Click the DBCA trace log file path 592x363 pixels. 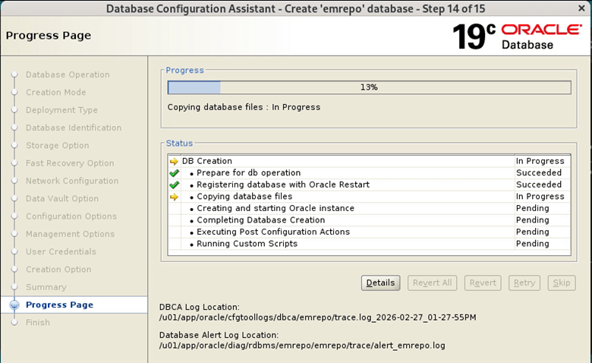[317, 317]
